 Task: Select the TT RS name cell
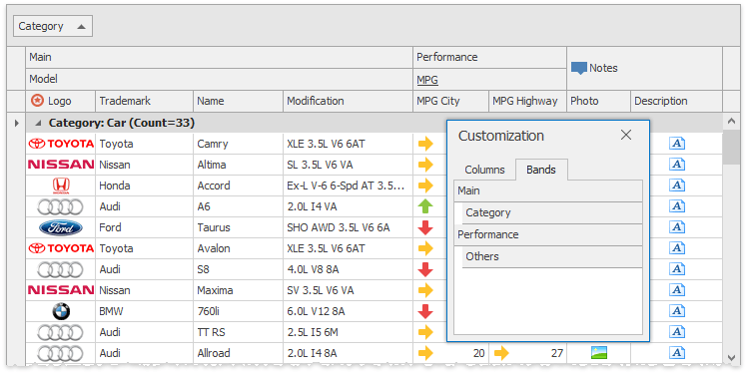[239, 332]
